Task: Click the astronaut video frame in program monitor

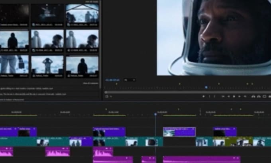Action: [x=214, y=38]
